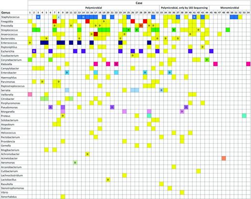Select the Haemophilus row label
This screenshot has width=251, height=199.
tap(9, 78)
